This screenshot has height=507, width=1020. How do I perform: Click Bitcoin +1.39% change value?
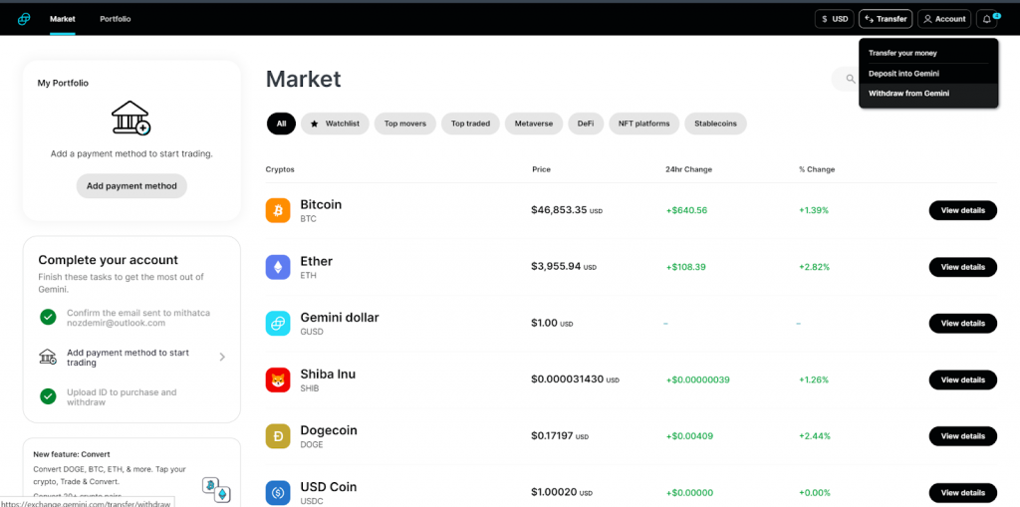point(814,210)
